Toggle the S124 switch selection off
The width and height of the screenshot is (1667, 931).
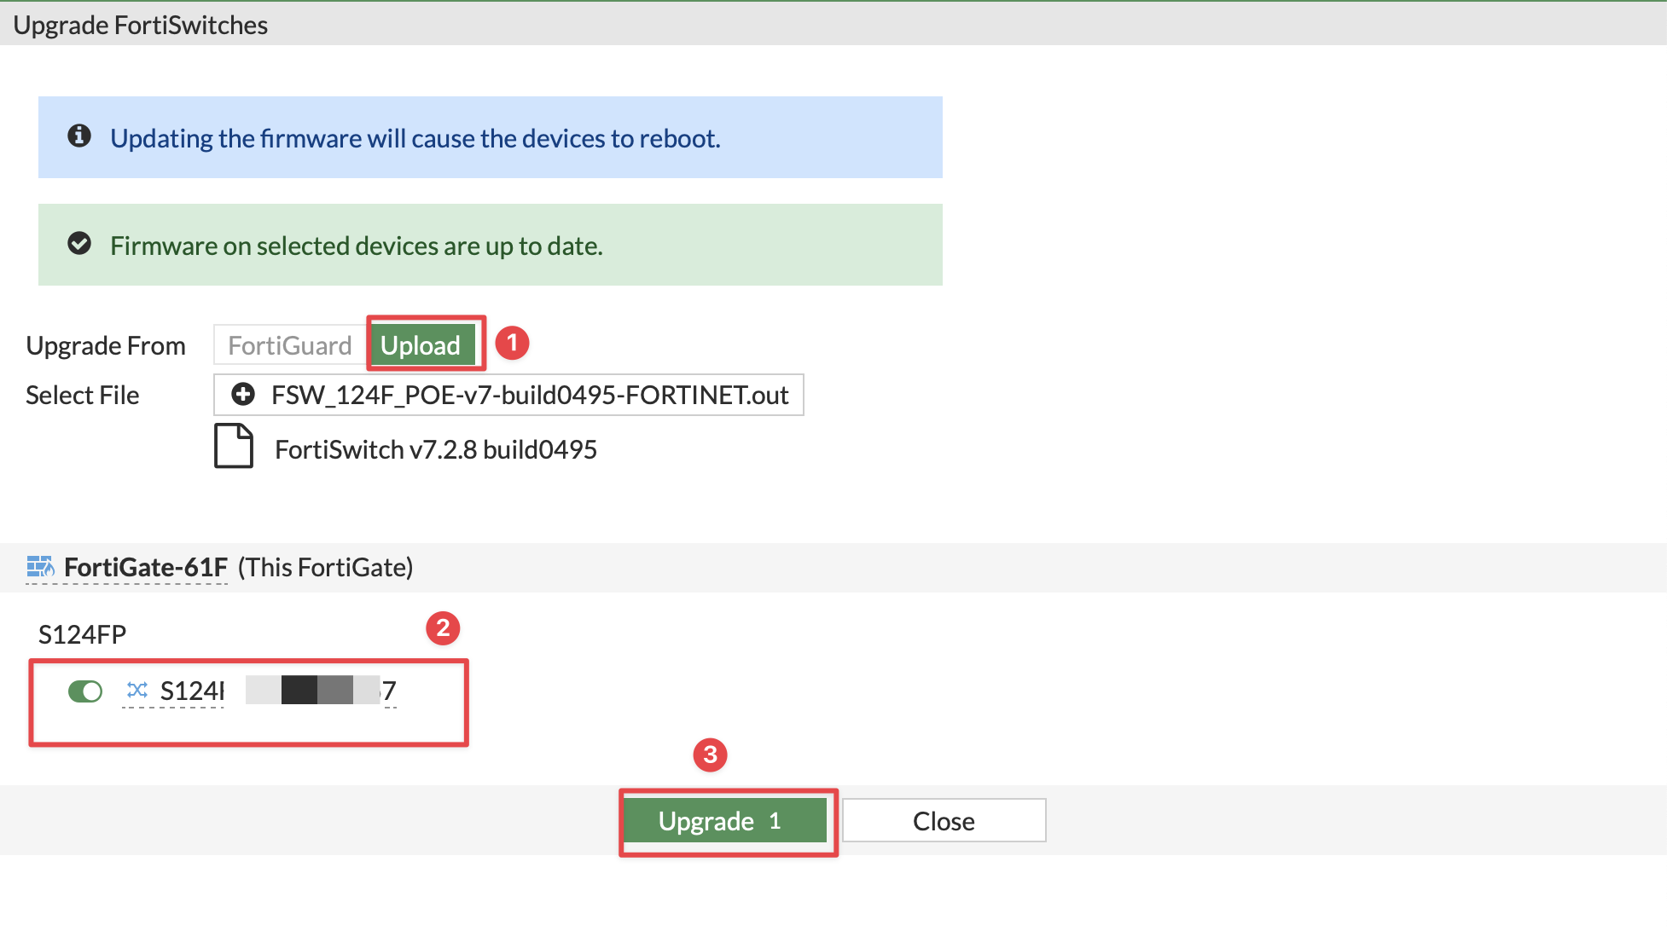pos(85,691)
